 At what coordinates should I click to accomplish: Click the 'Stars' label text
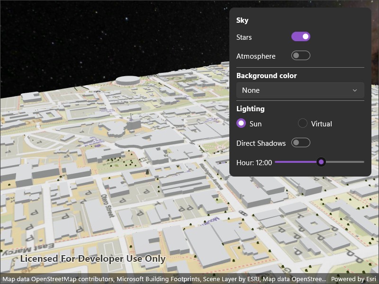pyautogui.click(x=244, y=37)
